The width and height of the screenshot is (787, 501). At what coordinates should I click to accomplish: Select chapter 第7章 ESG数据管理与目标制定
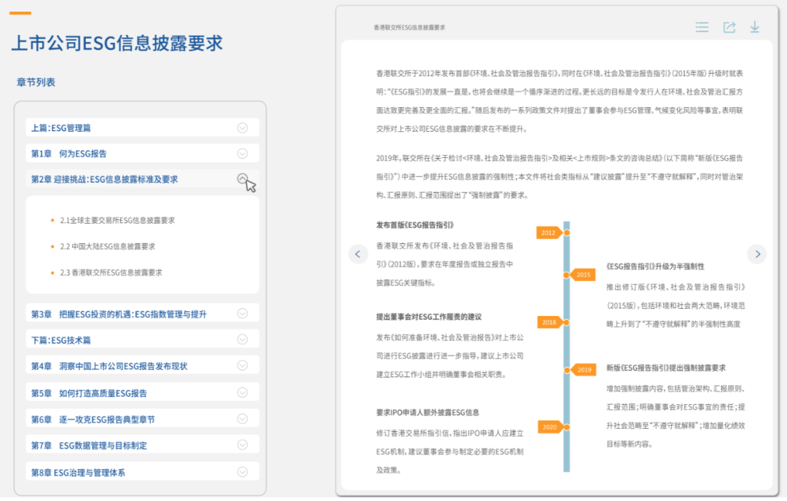pos(88,446)
